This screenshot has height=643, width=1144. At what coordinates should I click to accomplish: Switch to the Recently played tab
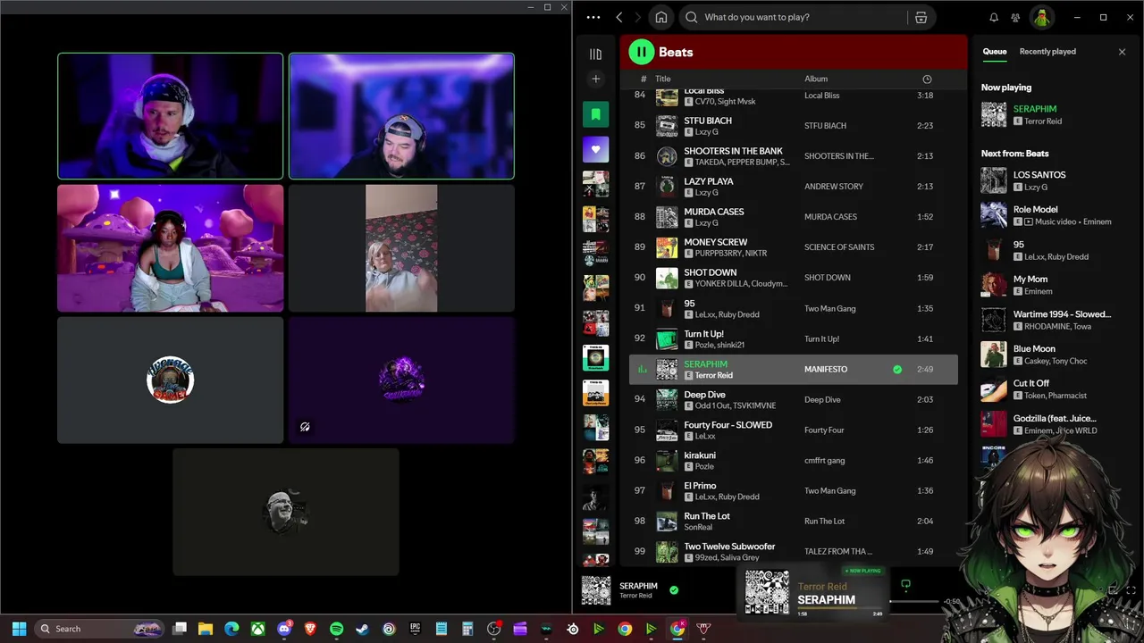(1047, 52)
